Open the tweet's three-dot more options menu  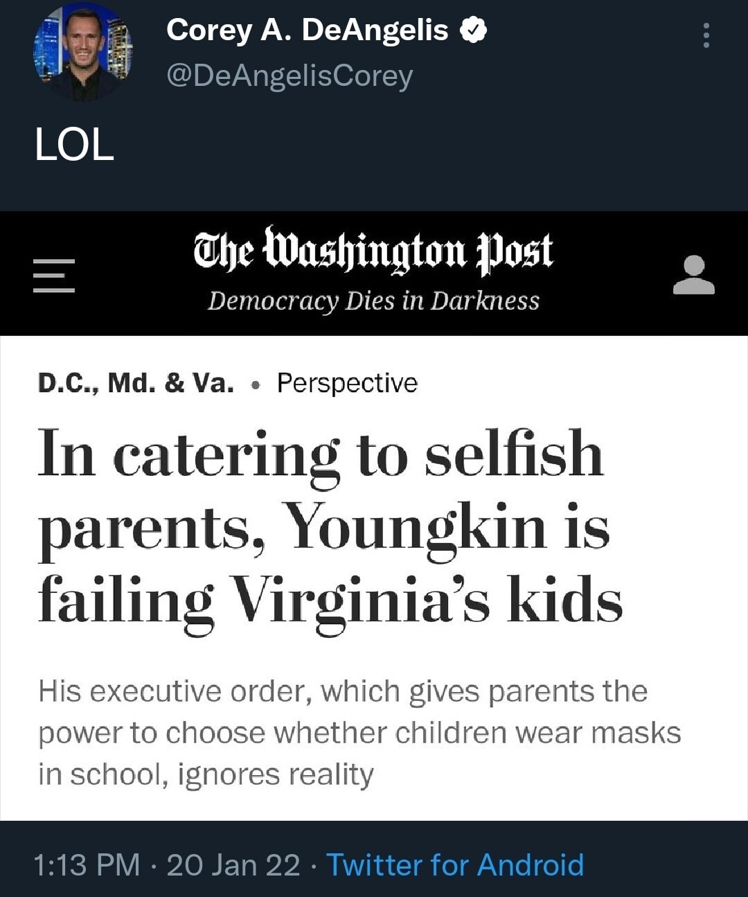click(x=706, y=35)
